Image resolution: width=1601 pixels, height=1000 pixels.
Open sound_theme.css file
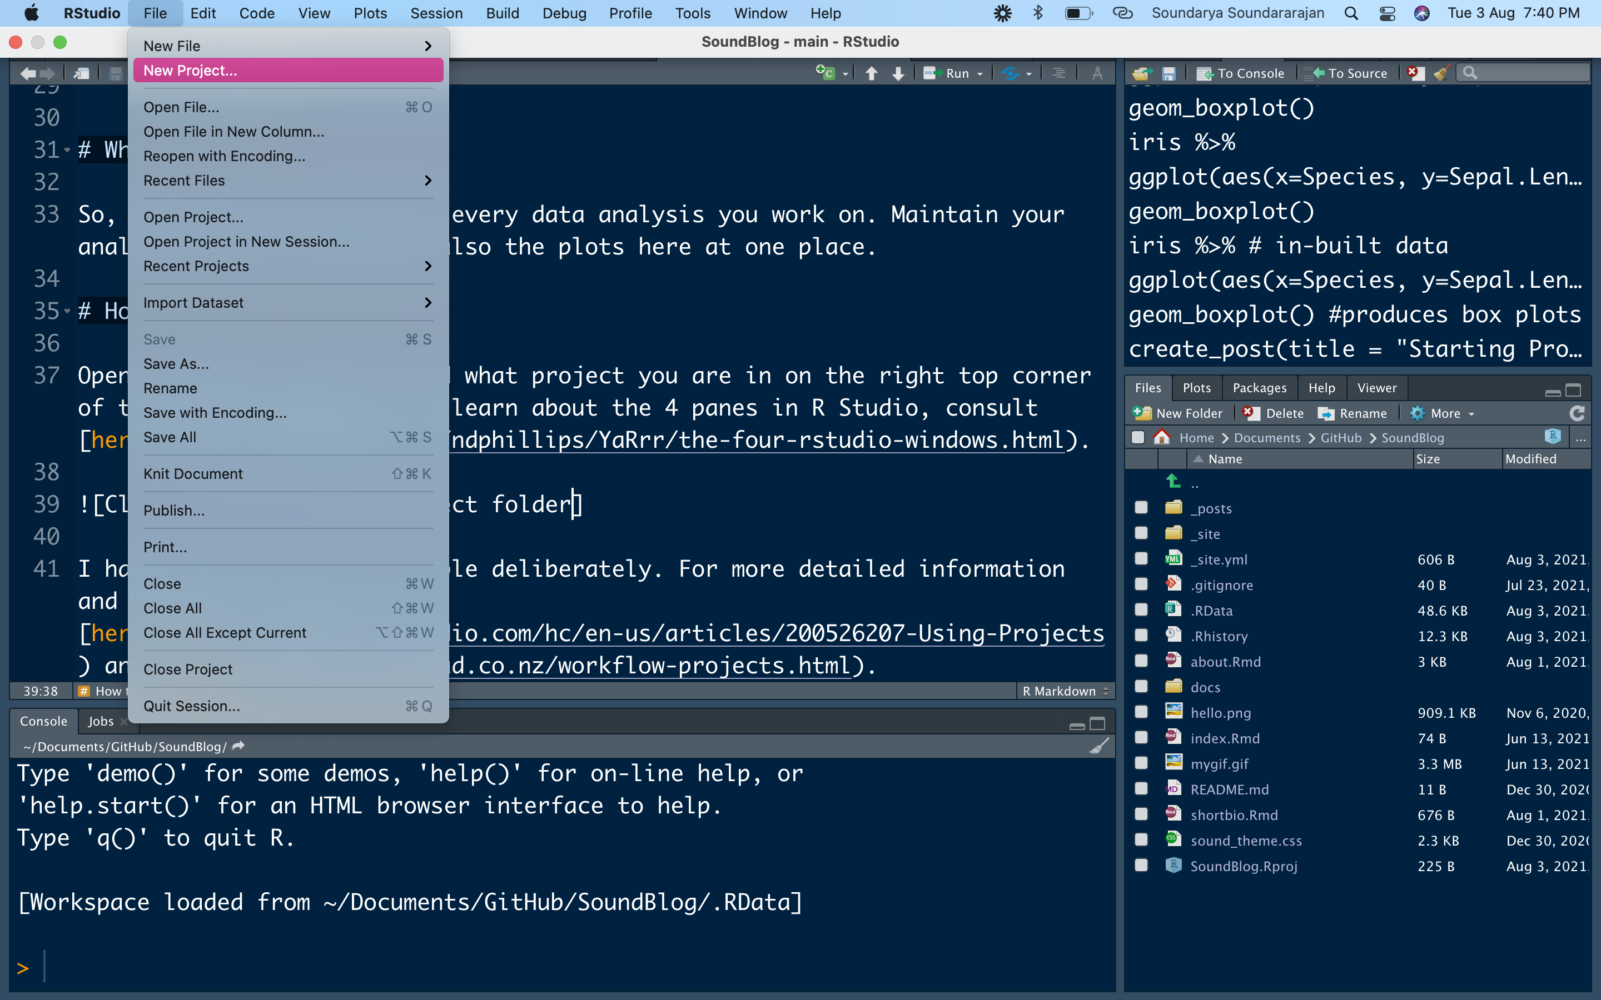point(1246,841)
